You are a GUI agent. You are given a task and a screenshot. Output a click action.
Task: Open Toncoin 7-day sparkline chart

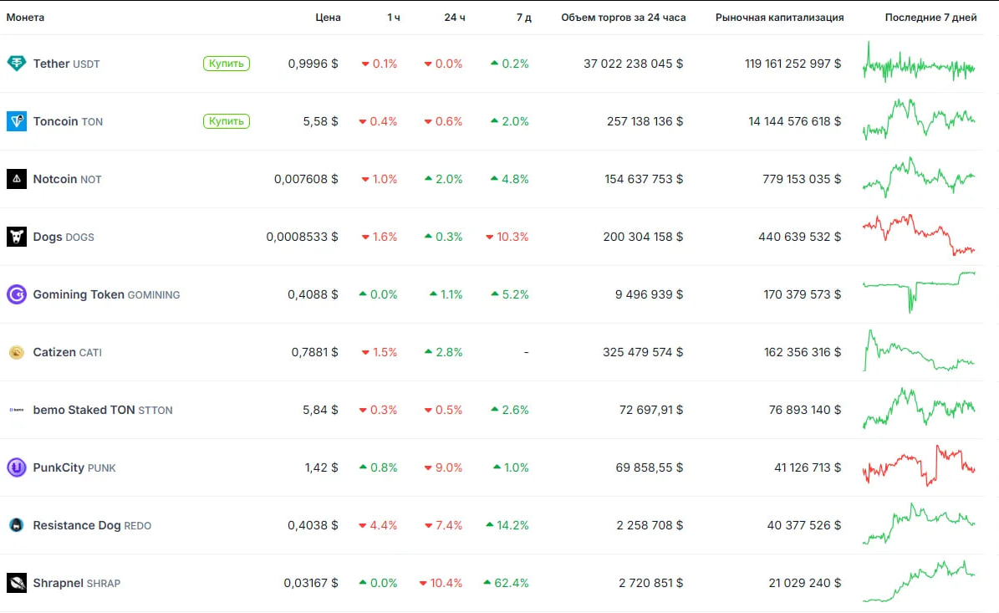[x=919, y=119]
